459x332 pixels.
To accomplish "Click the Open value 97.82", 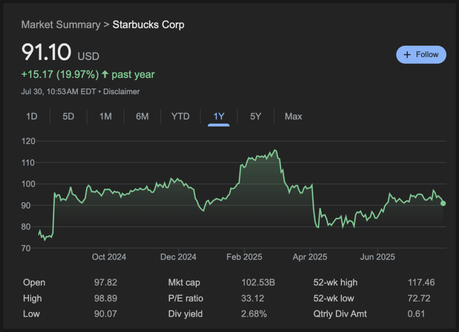I will (x=105, y=283).
